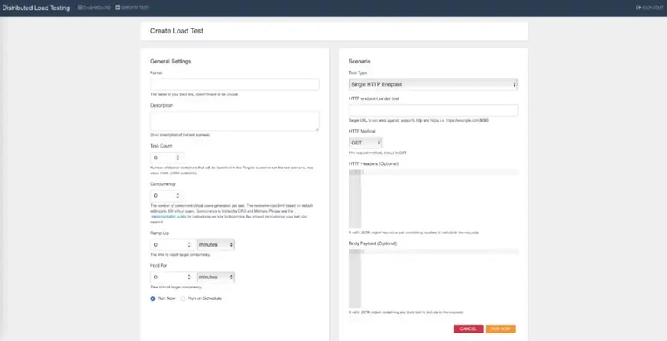Viewport: 667px width, 341px height.
Task: Click the Create Load Test heading
Action: coord(177,31)
